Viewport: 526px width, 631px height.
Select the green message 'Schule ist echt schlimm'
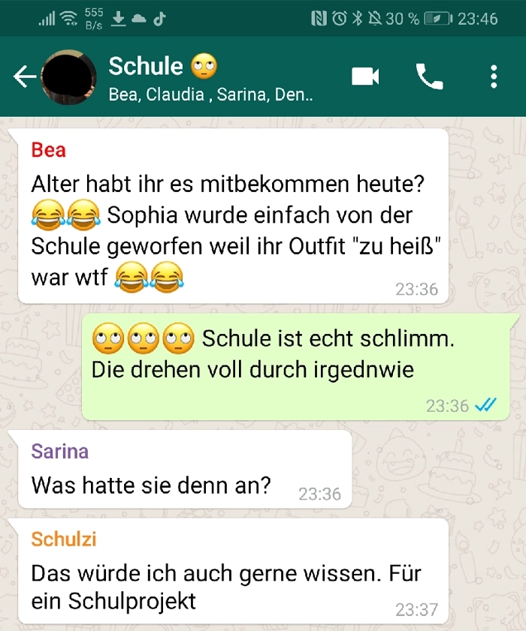296,367
